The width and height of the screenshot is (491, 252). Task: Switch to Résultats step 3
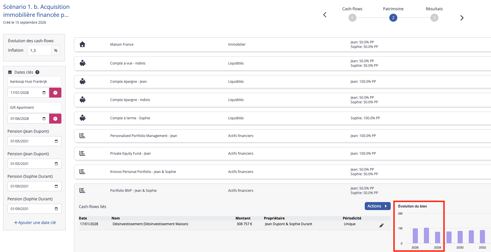(434, 18)
